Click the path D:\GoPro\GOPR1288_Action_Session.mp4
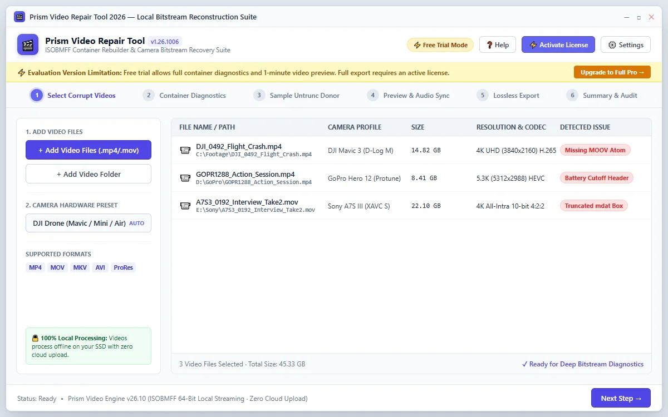This screenshot has width=668, height=417. pos(254,182)
